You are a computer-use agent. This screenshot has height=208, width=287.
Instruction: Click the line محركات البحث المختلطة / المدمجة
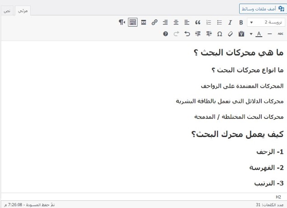239,117
